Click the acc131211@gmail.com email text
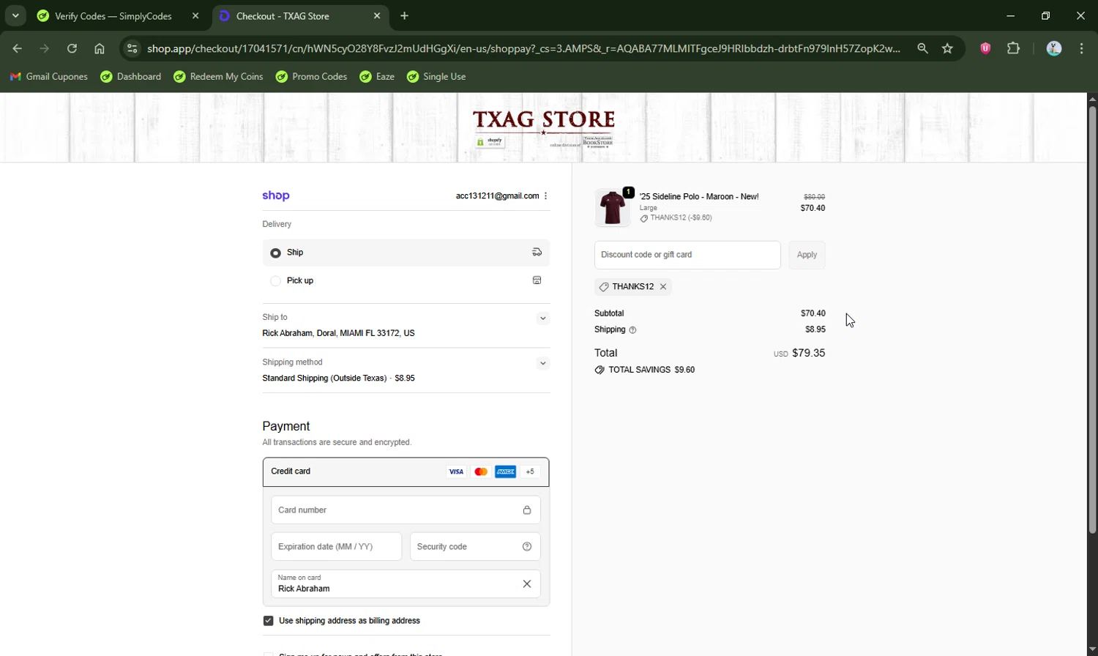This screenshot has height=656, width=1098. pyautogui.click(x=497, y=195)
